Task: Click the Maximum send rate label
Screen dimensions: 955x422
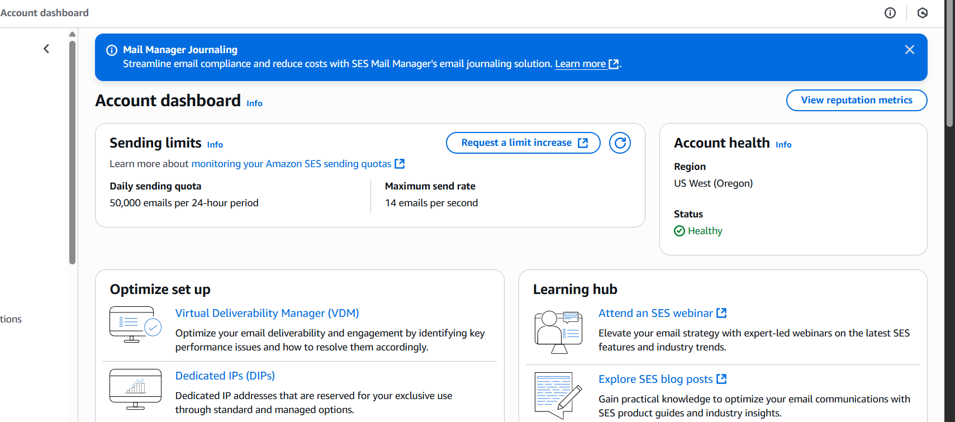Action: (430, 186)
